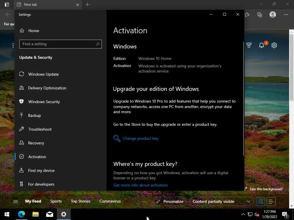This screenshot has height=220, width=294.
Task: Select Top Stories feed tab
Action: [x=80, y=201]
